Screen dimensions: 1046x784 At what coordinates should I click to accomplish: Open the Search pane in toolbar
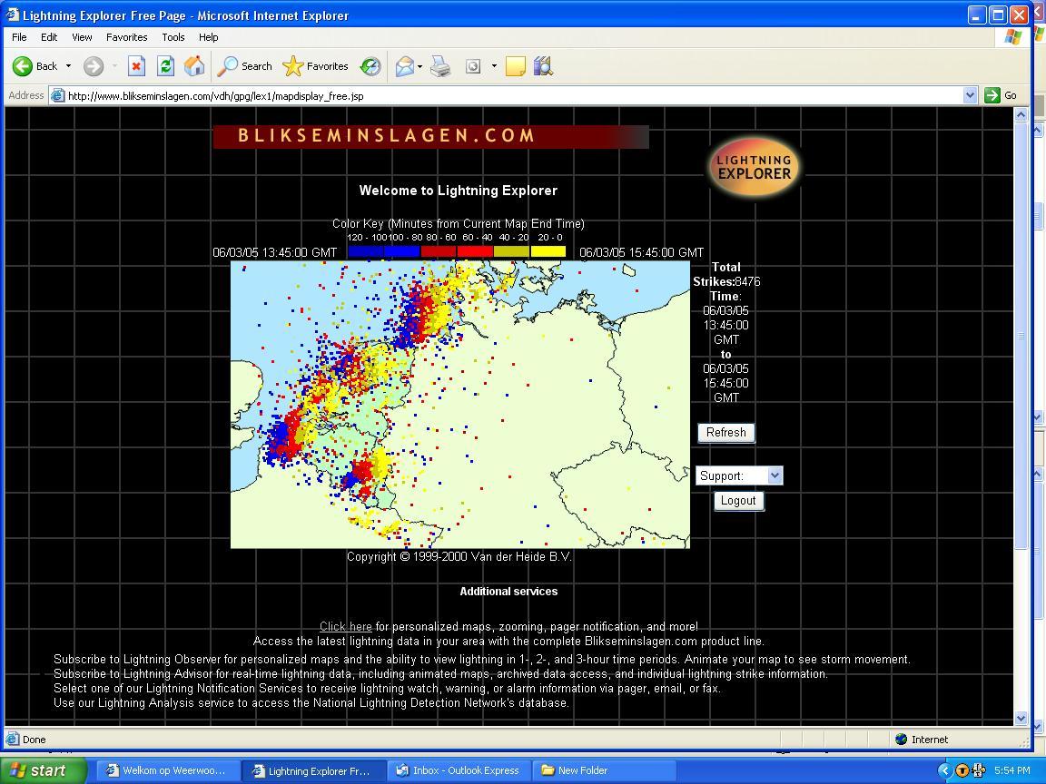[x=245, y=66]
